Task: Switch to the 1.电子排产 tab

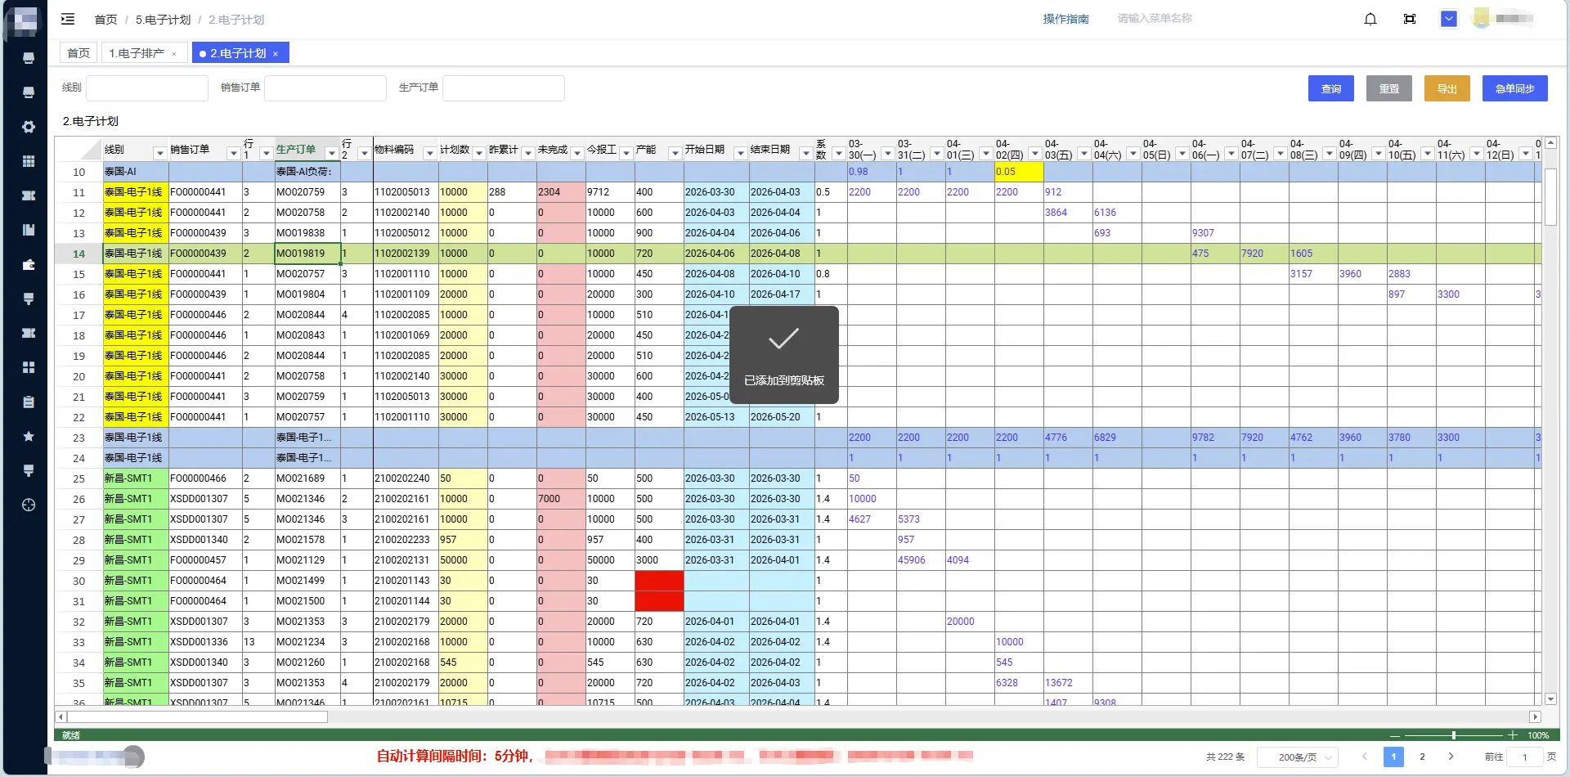Action: tap(137, 53)
